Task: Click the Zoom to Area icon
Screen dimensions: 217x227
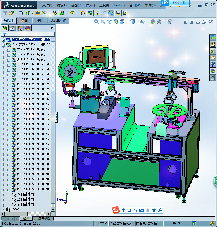Action: pyautogui.click(x=103, y=22)
